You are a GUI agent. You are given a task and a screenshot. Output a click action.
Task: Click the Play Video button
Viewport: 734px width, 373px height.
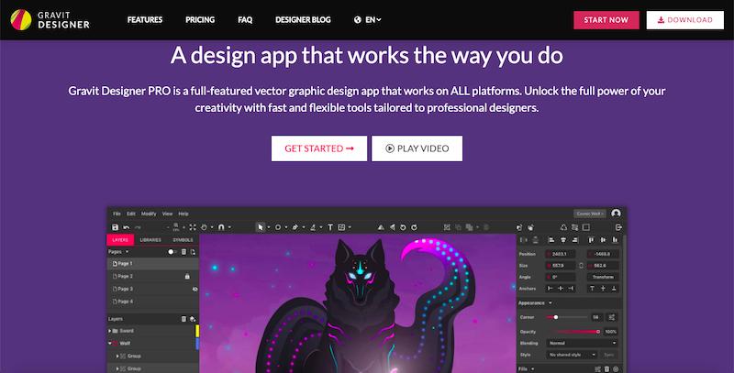pos(417,148)
